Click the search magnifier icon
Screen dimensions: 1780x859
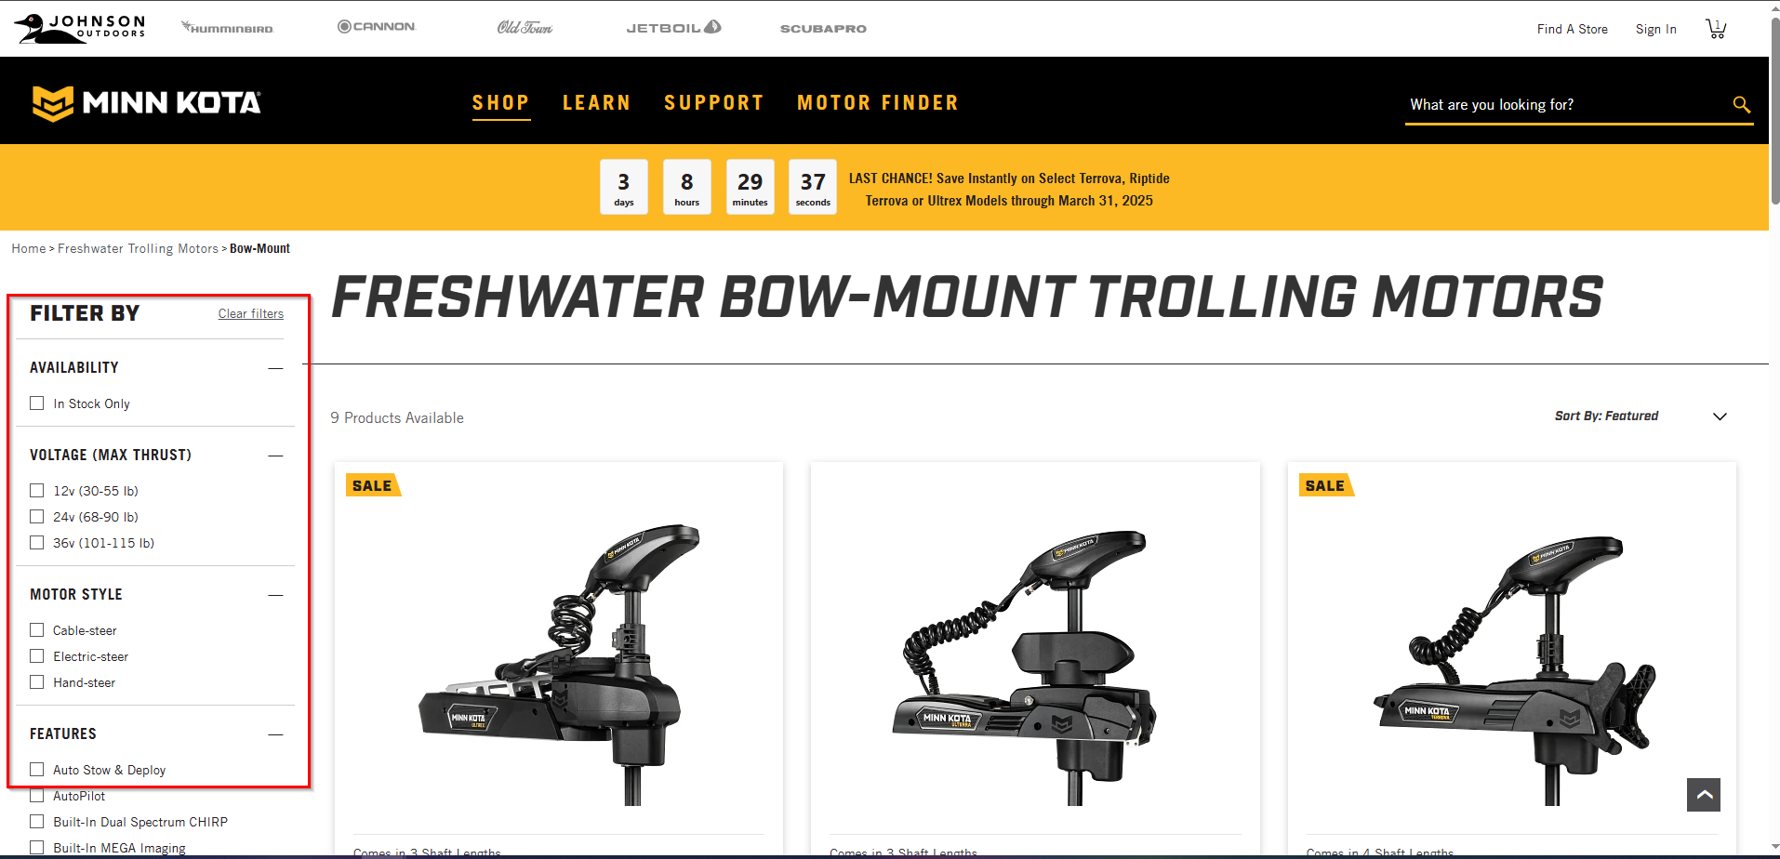click(1742, 105)
